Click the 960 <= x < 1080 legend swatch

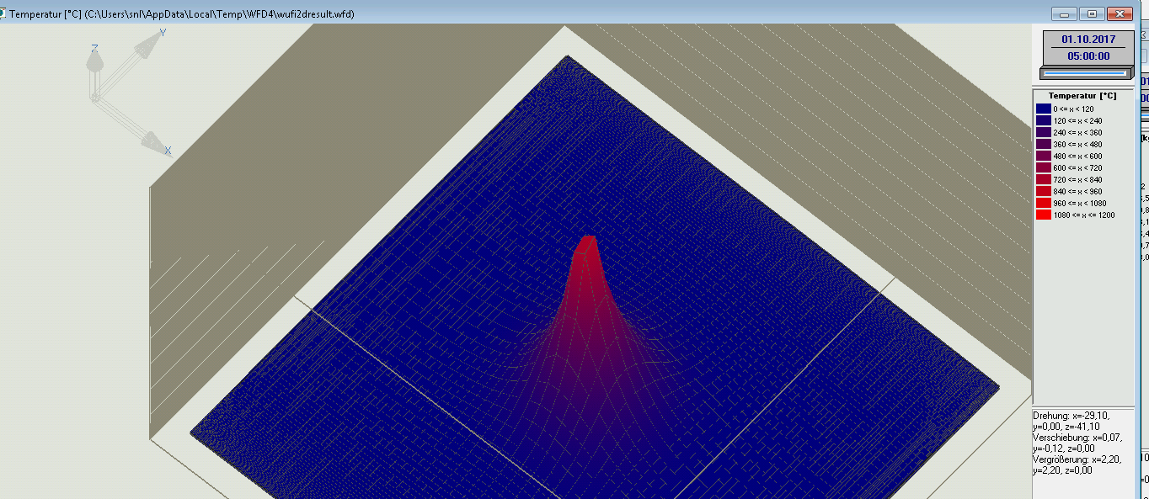coord(1043,204)
